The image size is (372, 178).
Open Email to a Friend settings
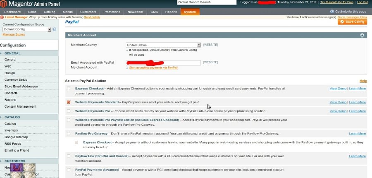click(17, 150)
